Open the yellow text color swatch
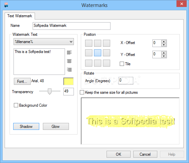The height and width of the screenshot is (163, 189). coord(69,81)
